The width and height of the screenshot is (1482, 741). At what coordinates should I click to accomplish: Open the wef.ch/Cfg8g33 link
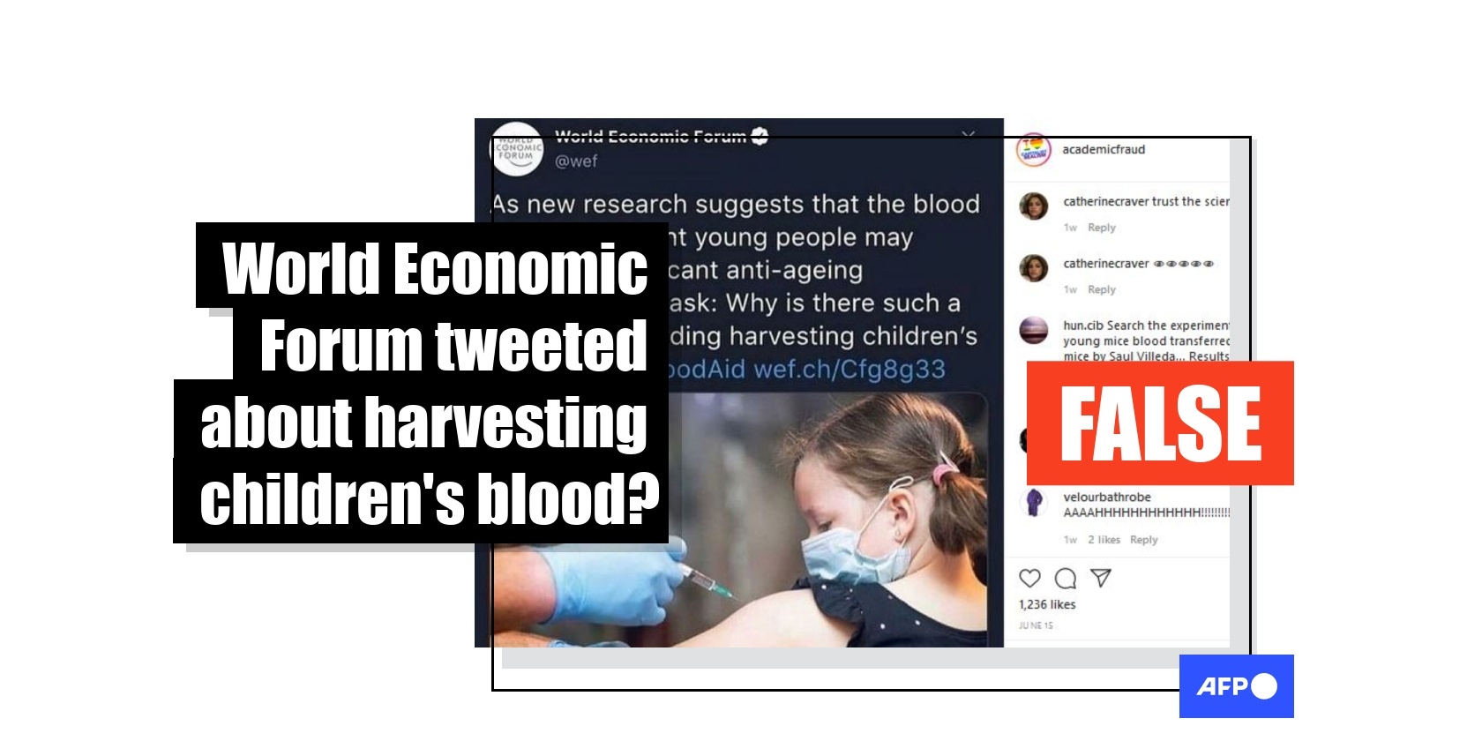(850, 369)
